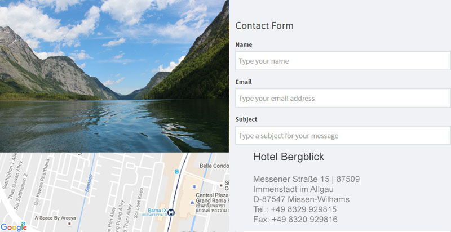Viewport: 451px width, 232px height.
Task: Click the Fax number line
Action: (x=295, y=220)
